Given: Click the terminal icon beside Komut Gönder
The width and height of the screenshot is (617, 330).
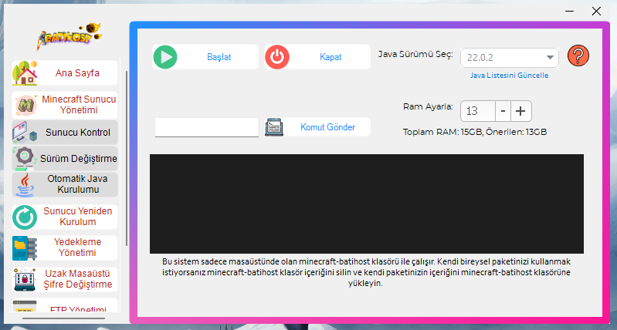Looking at the screenshot, I should click(x=274, y=127).
